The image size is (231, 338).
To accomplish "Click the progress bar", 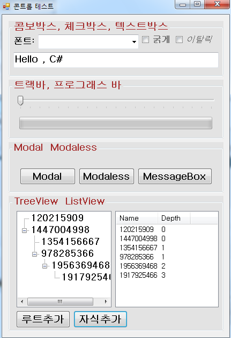I will [116, 123].
